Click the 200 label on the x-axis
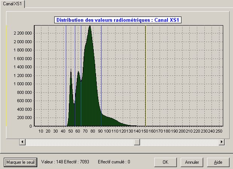Viewport: 233px width, 169px height. click(x=182, y=131)
